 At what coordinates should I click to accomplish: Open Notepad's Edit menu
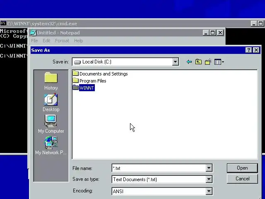click(x=46, y=41)
